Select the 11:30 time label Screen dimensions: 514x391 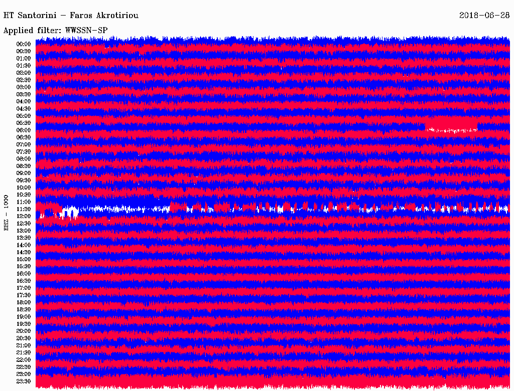pos(23,209)
